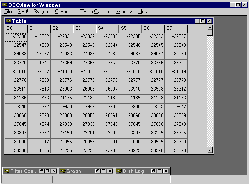Screen dimensions: 249x184
Task: Click the DSCview application icon in title bar
Action: pyautogui.click(x=5, y=5)
